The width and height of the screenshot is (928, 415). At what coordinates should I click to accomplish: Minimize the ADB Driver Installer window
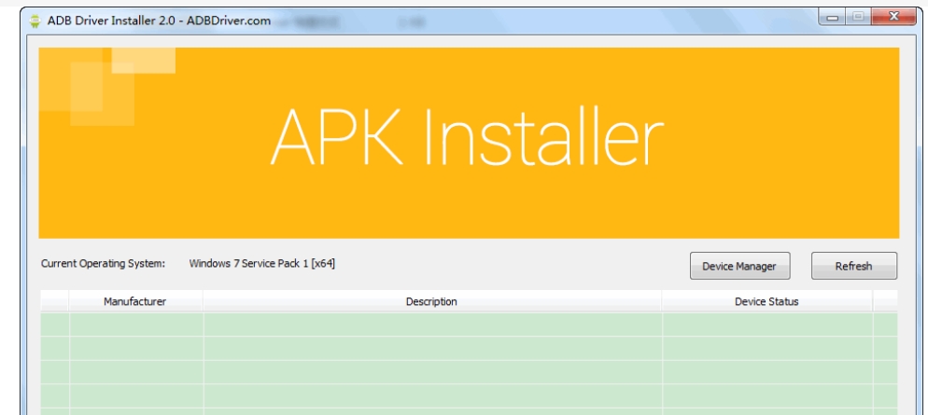pyautogui.click(x=833, y=17)
